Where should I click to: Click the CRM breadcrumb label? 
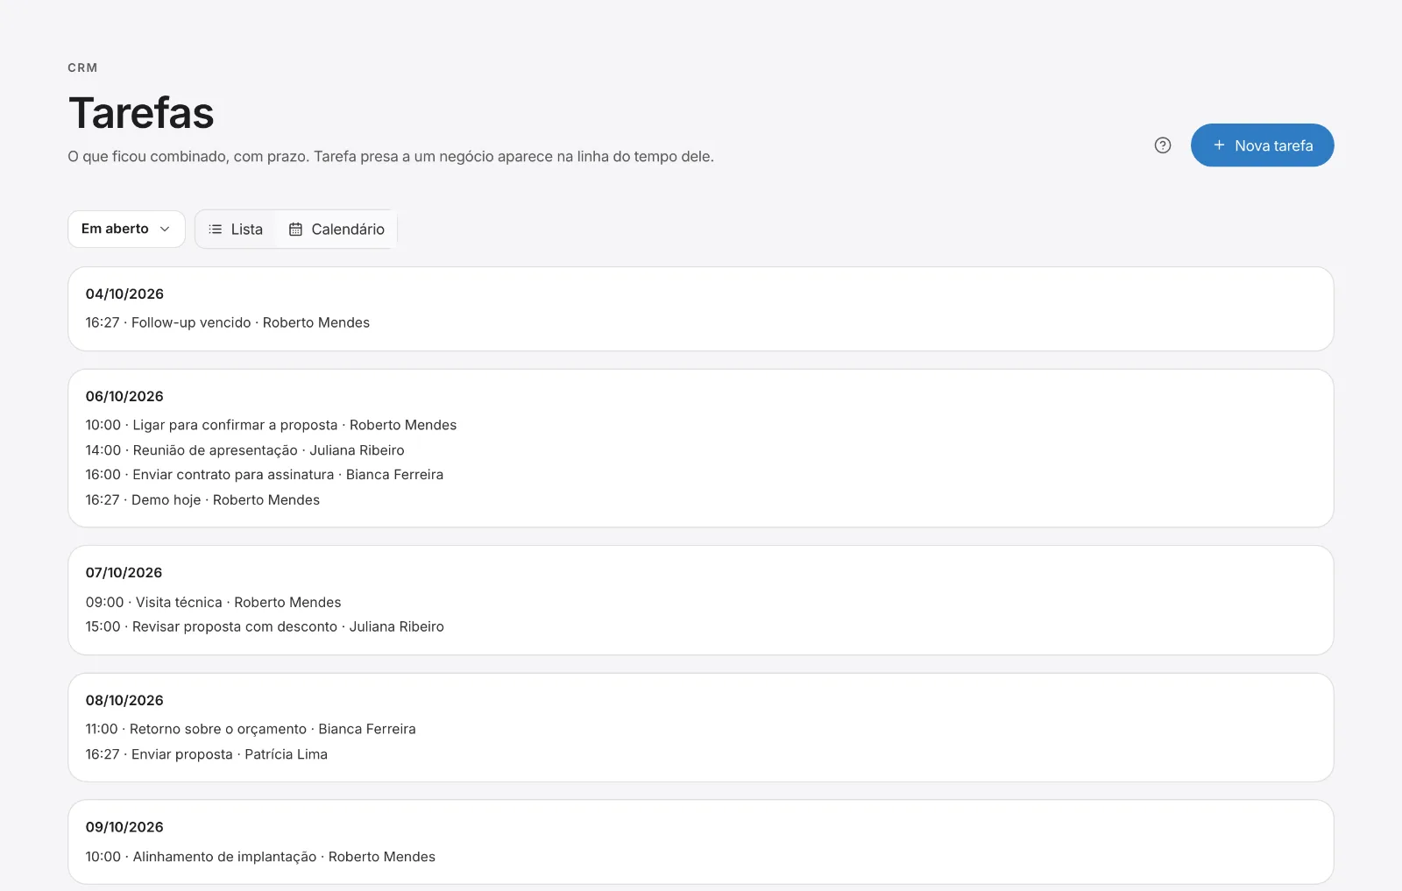(82, 67)
